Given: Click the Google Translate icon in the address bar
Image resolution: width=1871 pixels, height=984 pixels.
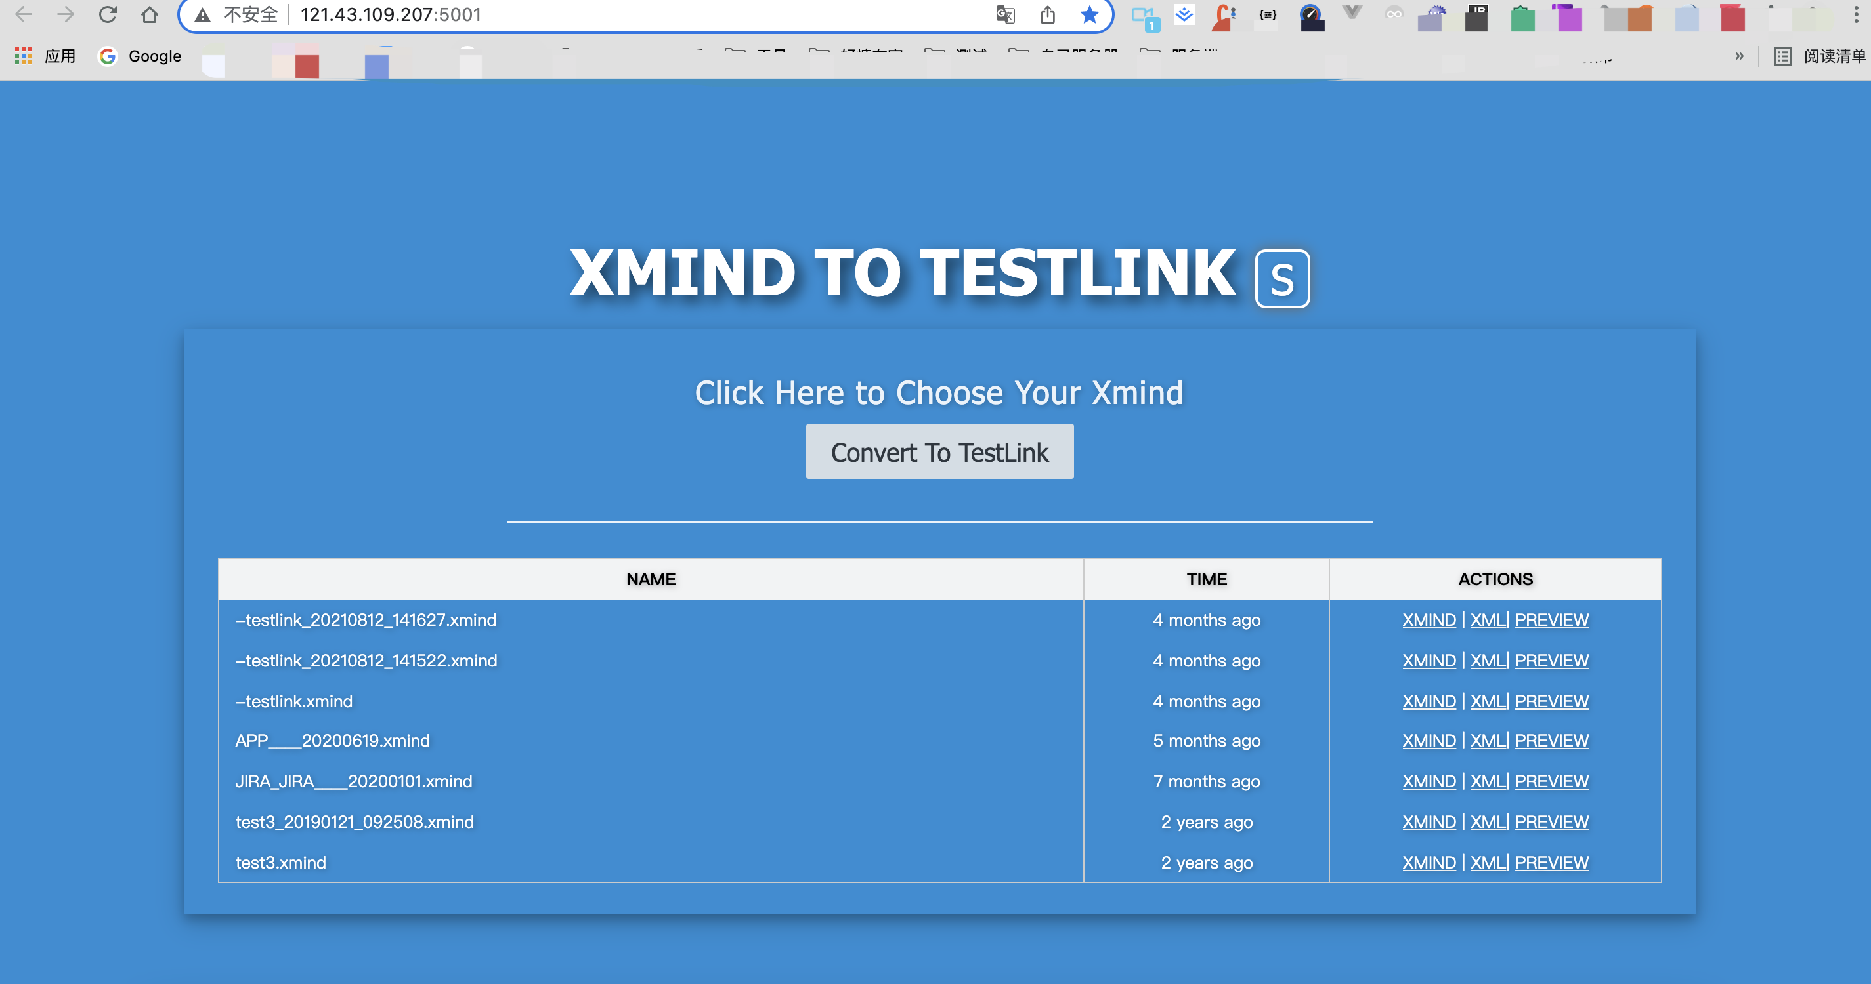Looking at the screenshot, I should click(x=1005, y=14).
